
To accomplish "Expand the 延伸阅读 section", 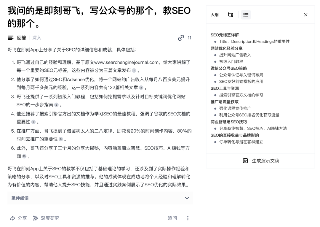I will tap(100, 198).
